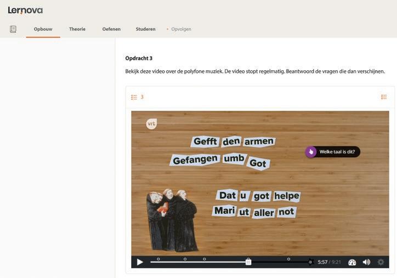The height and width of the screenshot is (278, 397).
Task: Click the star marker at timeline end
Action: pyautogui.click(x=311, y=262)
